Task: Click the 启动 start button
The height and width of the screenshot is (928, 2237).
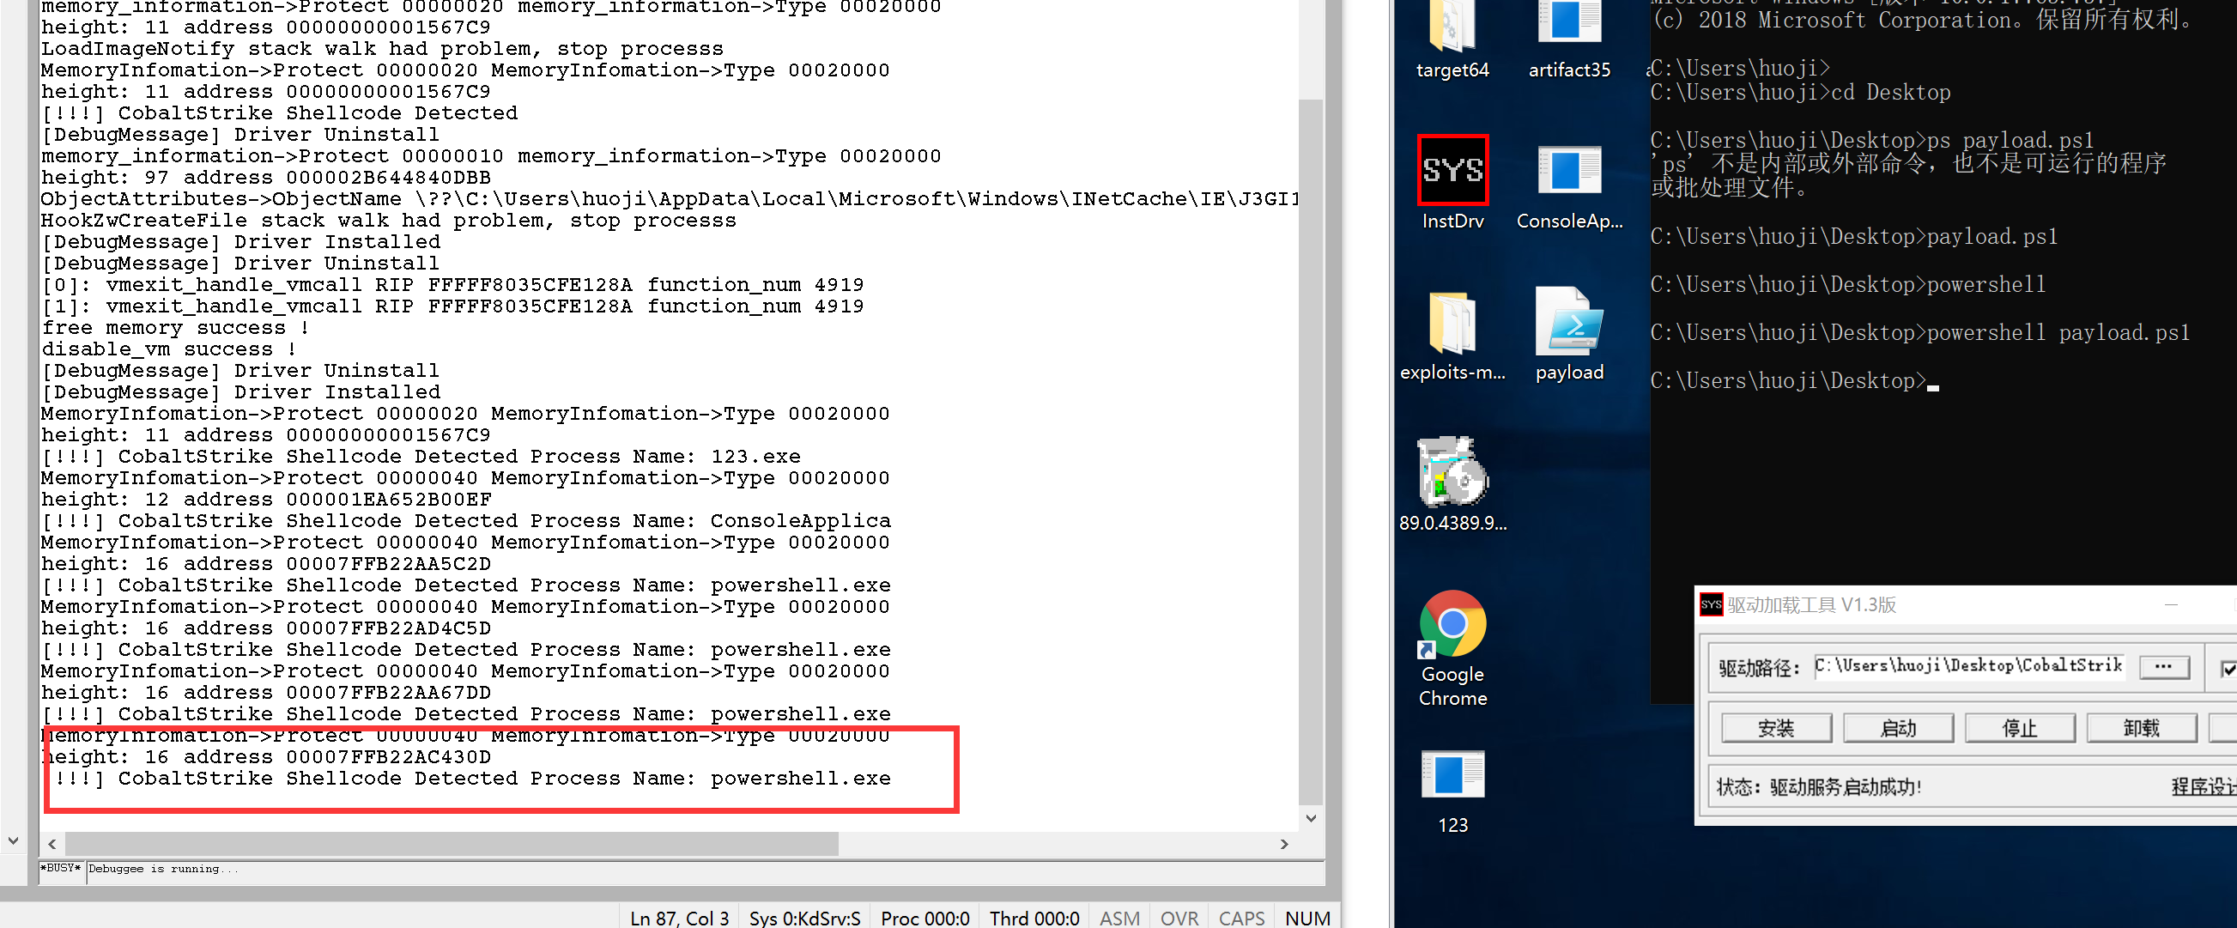Action: point(1897,728)
